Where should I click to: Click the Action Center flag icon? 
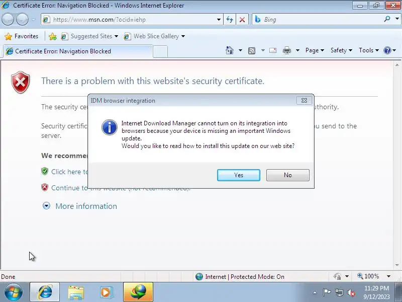click(327, 292)
